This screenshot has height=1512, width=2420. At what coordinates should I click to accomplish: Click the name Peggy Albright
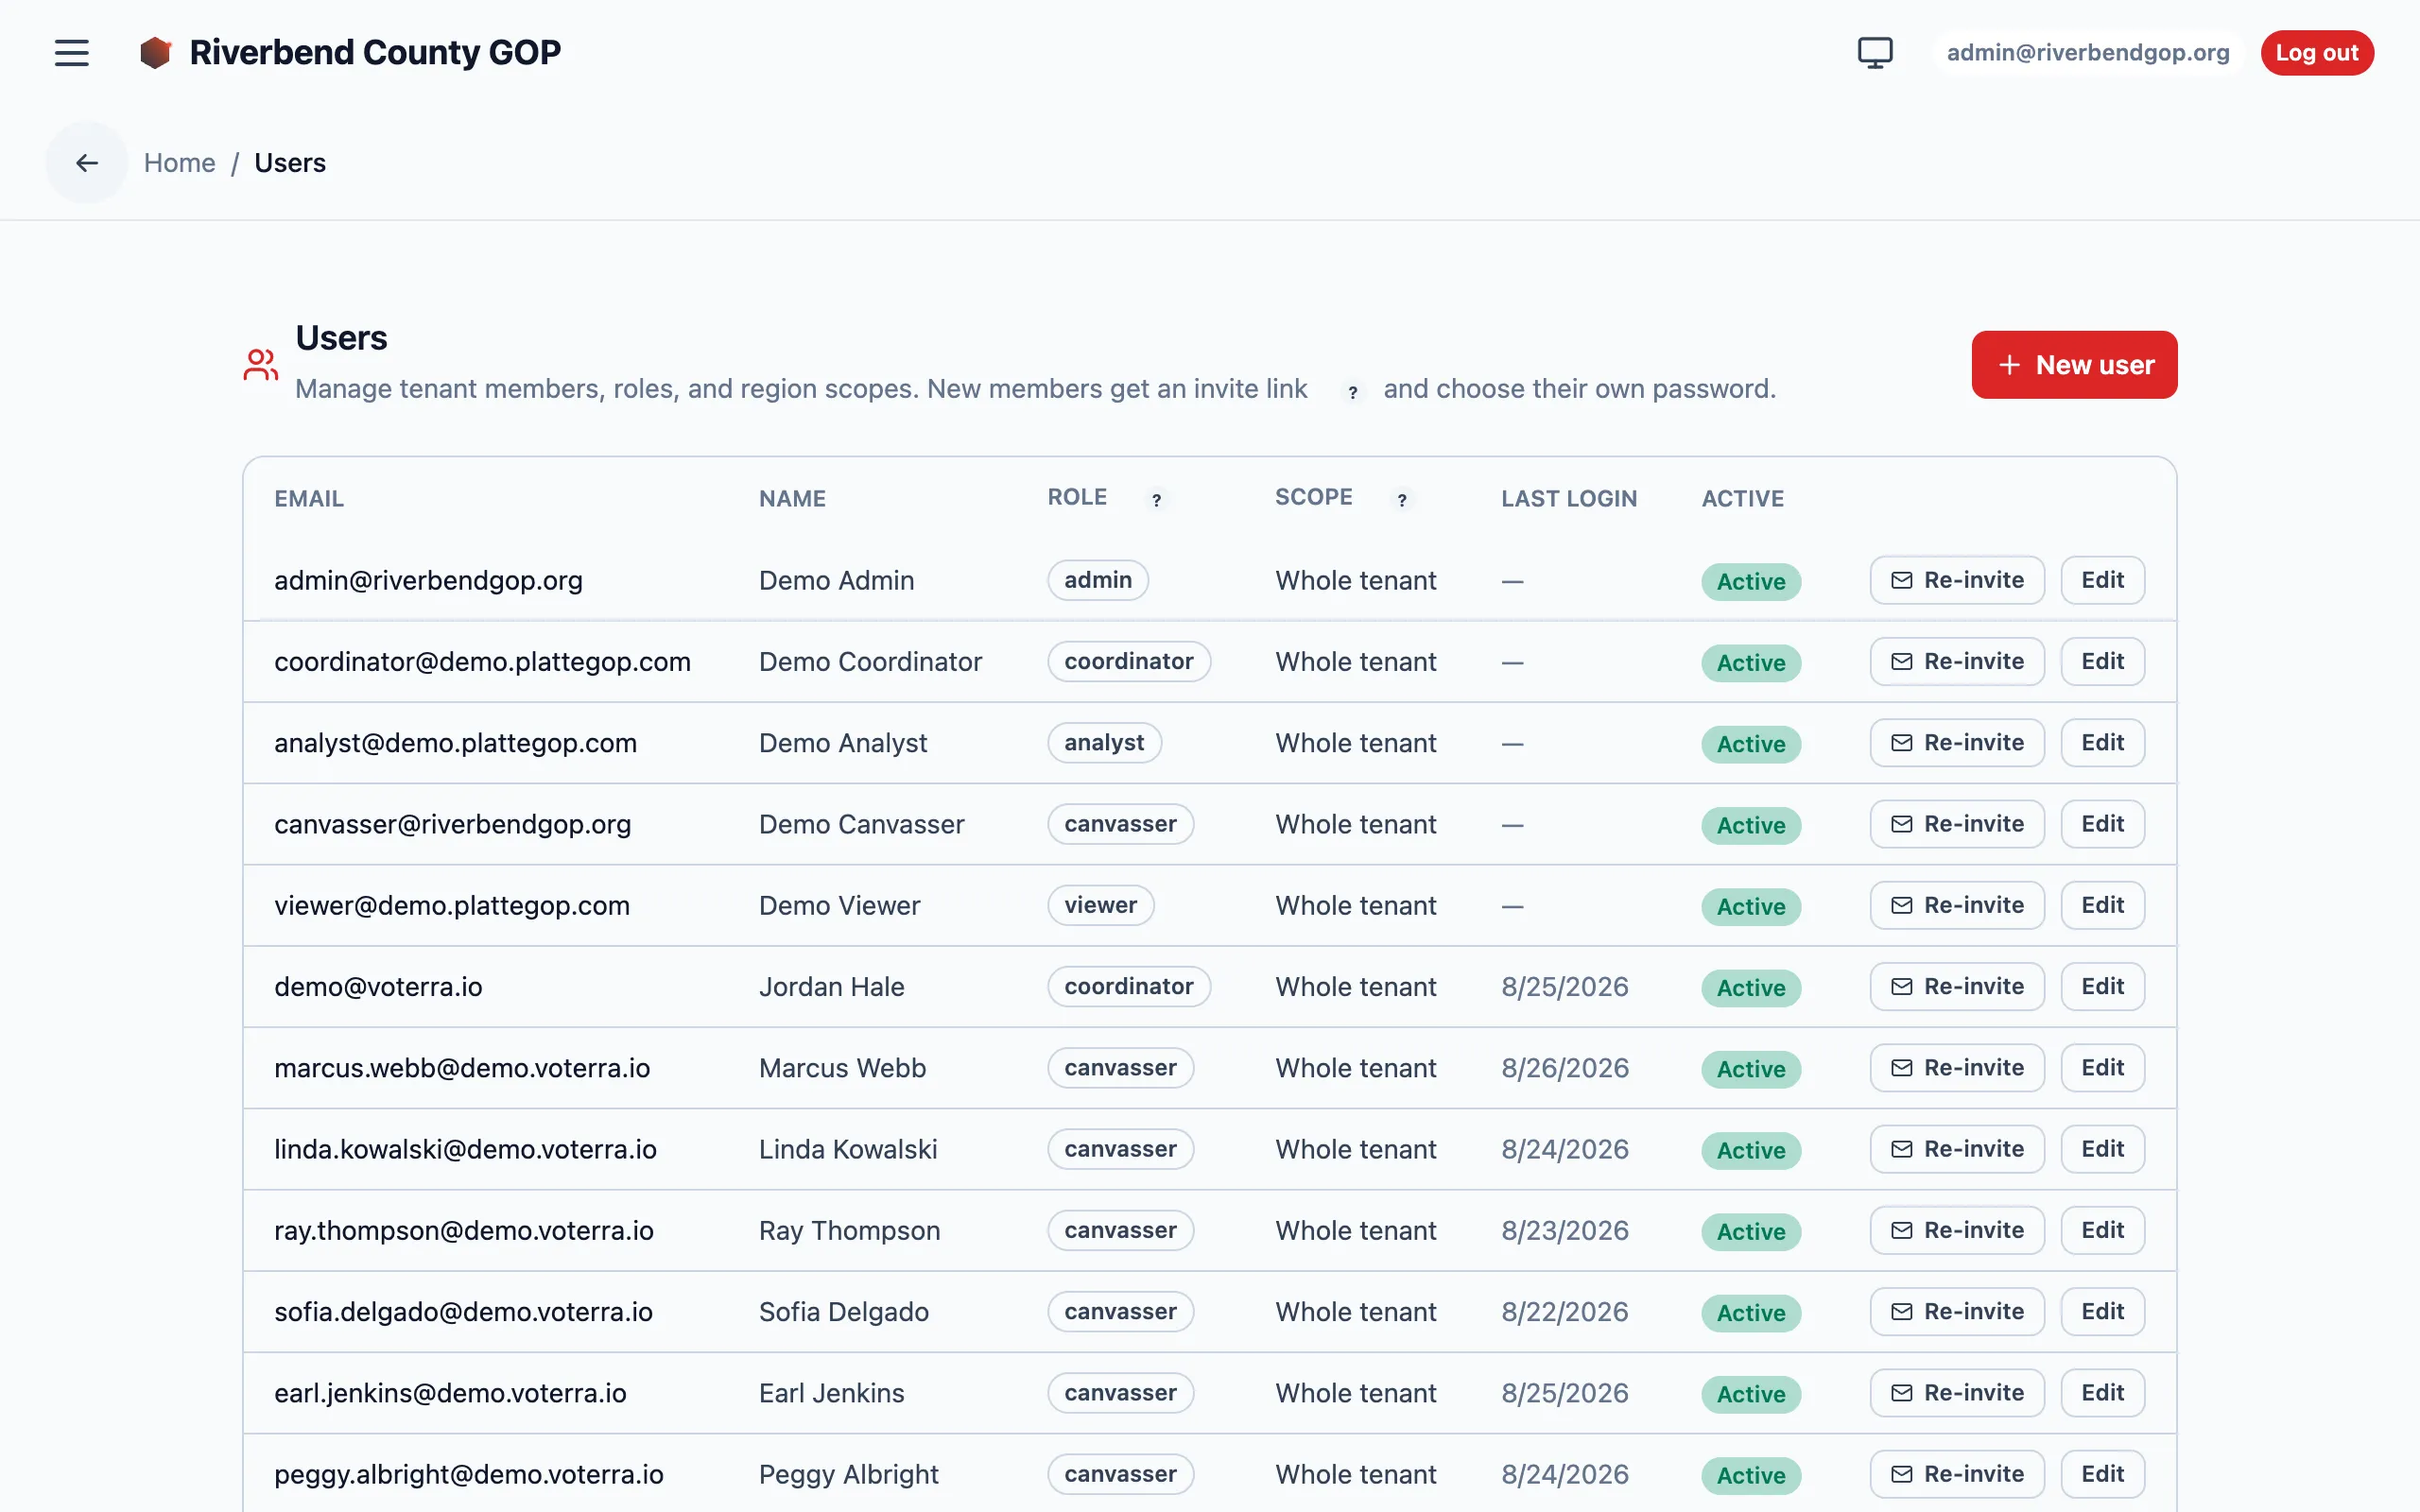(x=848, y=1475)
